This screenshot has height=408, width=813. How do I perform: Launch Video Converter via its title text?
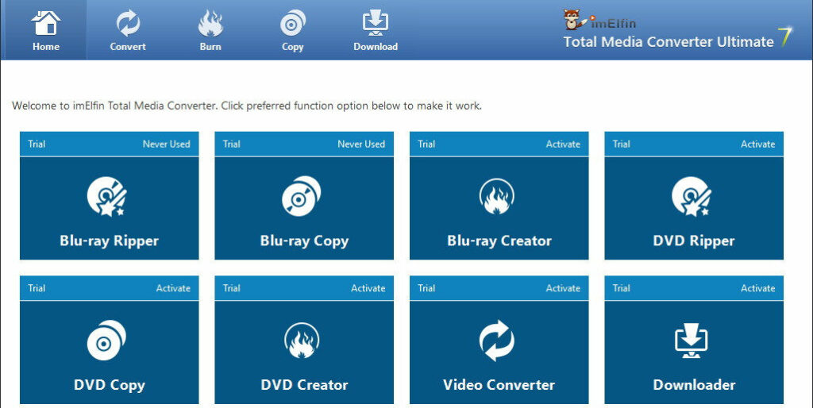tap(499, 385)
